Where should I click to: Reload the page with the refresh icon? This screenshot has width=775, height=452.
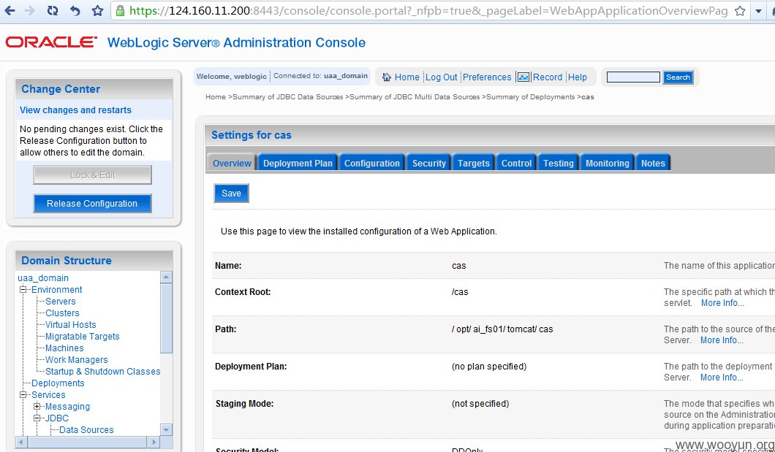click(53, 10)
